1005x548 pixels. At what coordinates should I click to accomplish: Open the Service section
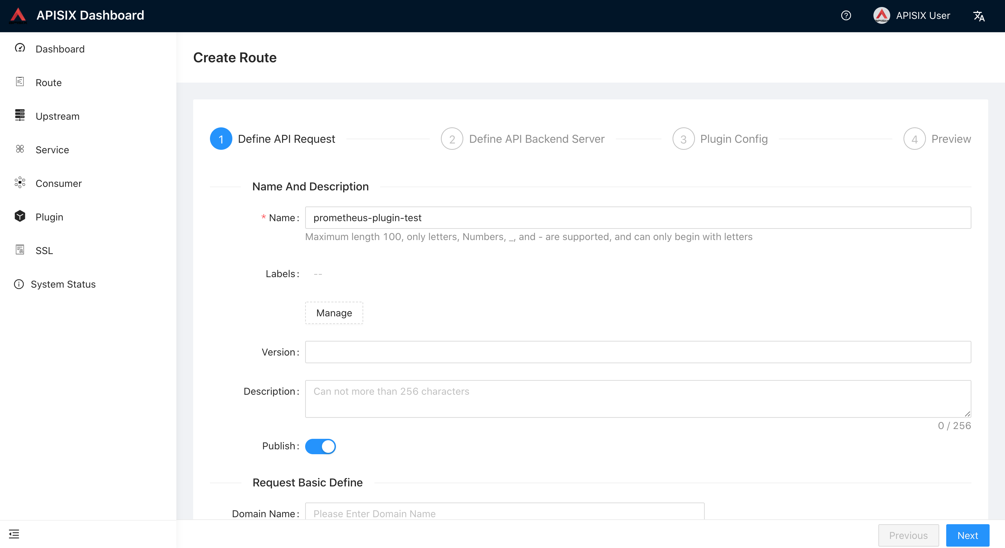click(x=52, y=150)
